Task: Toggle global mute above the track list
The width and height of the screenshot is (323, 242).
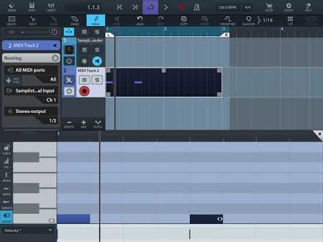Action: 84,32
